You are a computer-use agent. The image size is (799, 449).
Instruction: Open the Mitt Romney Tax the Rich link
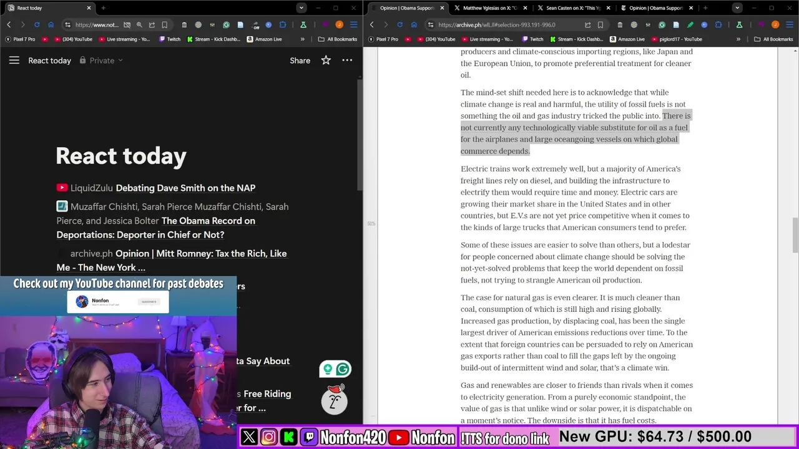(x=172, y=260)
